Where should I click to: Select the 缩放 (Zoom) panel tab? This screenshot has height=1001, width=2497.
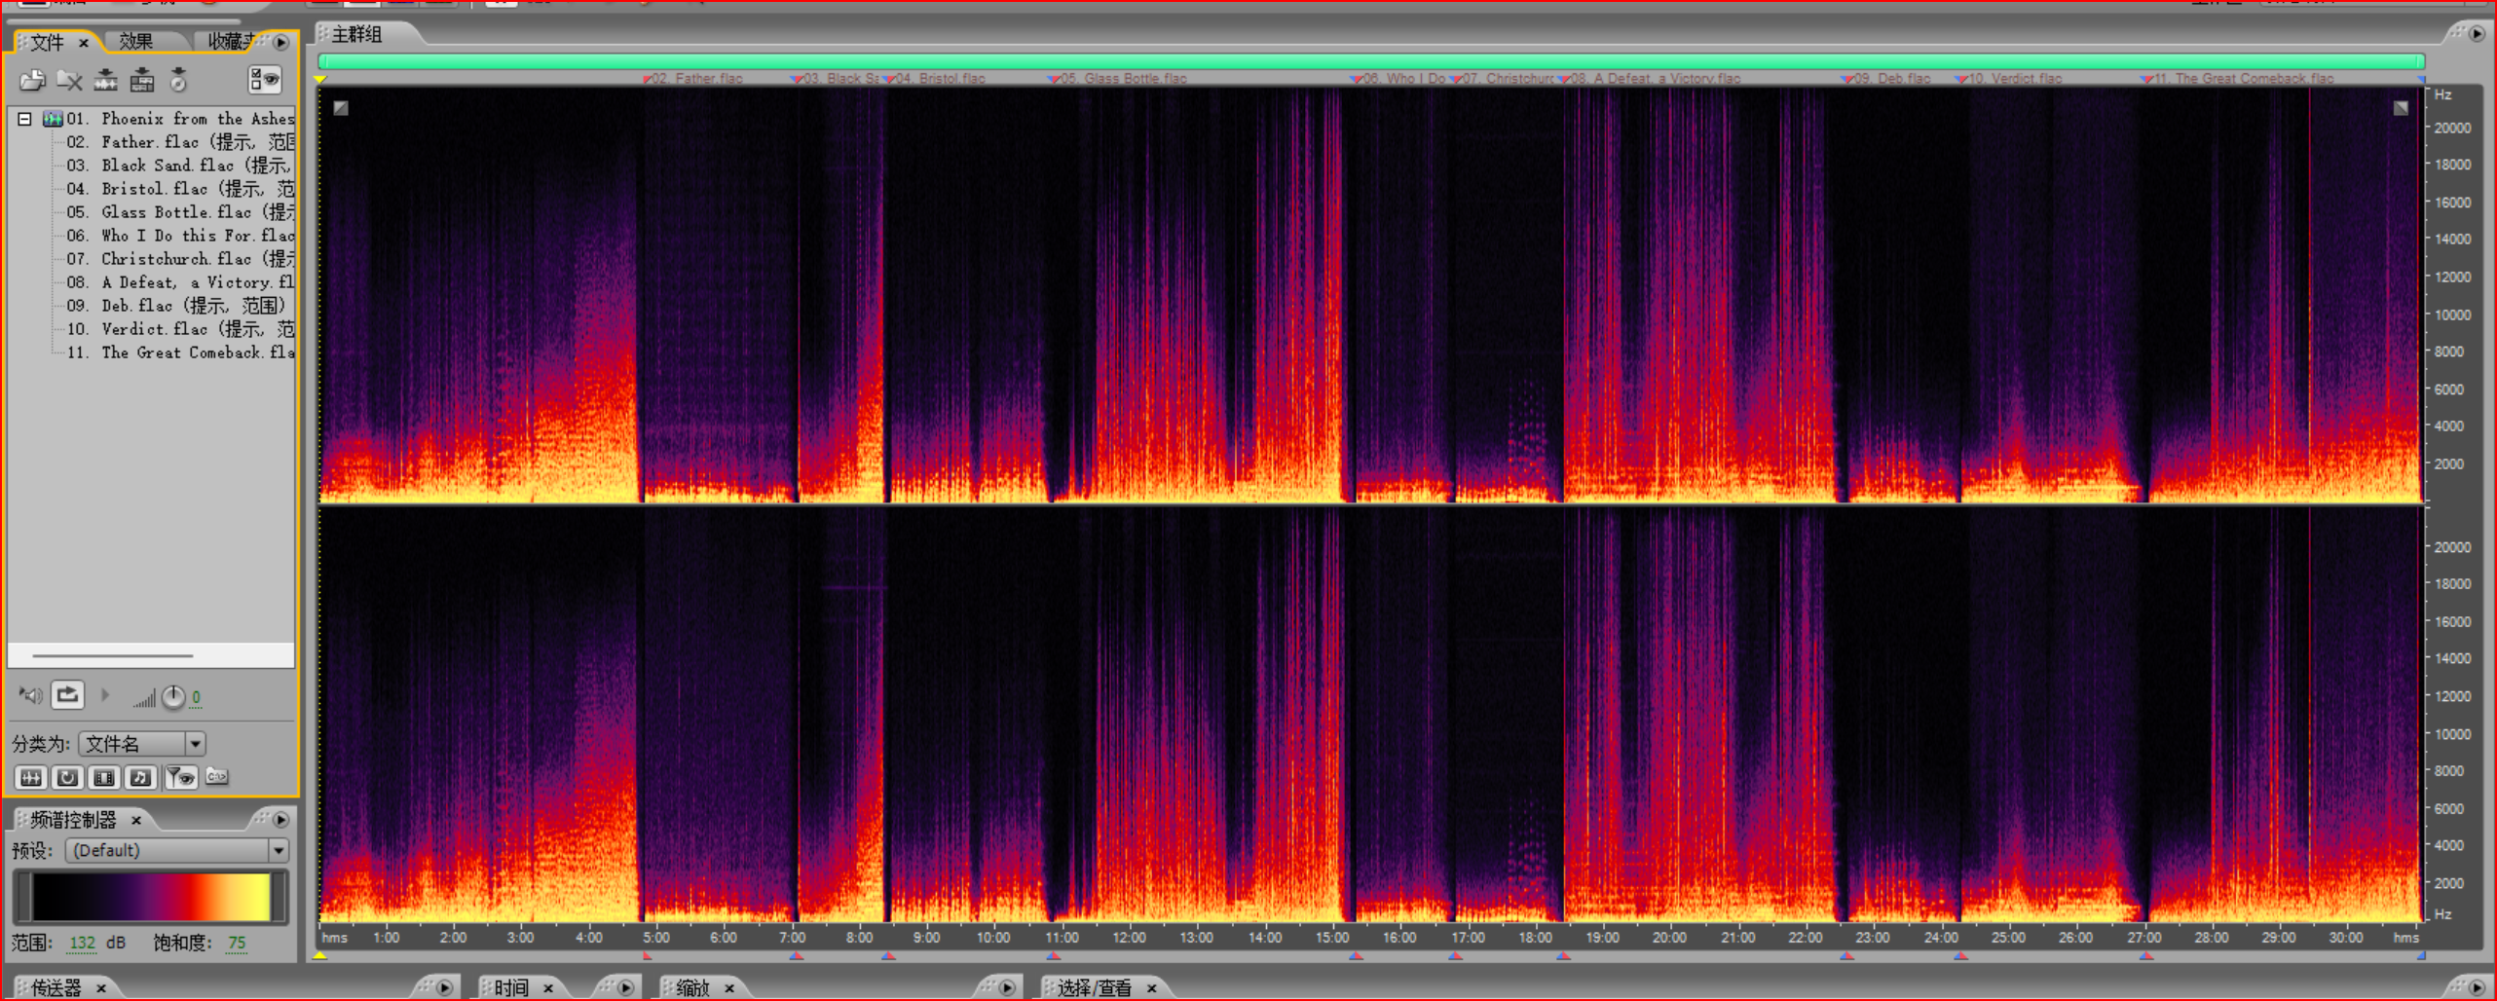pyautogui.click(x=692, y=988)
